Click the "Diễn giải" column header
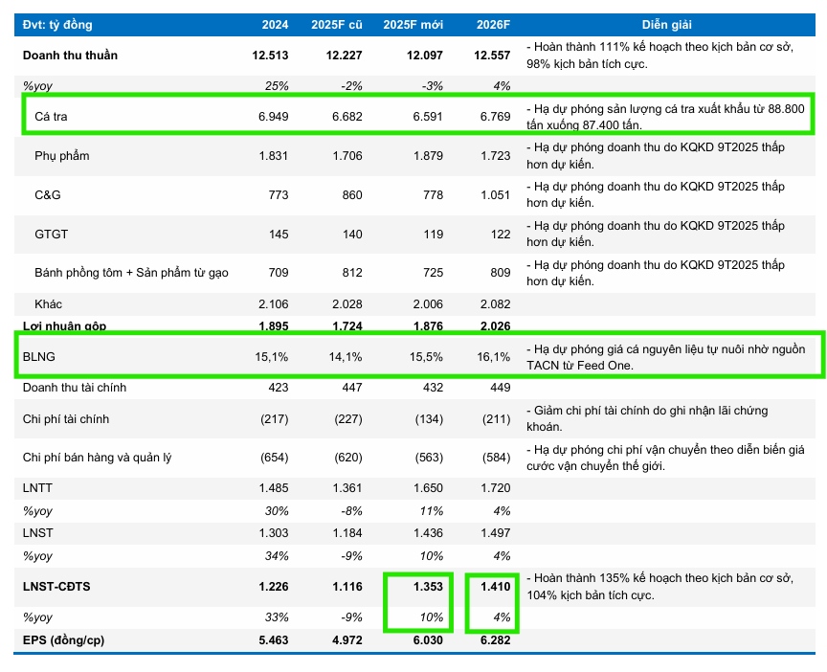The image size is (827, 672). click(x=667, y=25)
